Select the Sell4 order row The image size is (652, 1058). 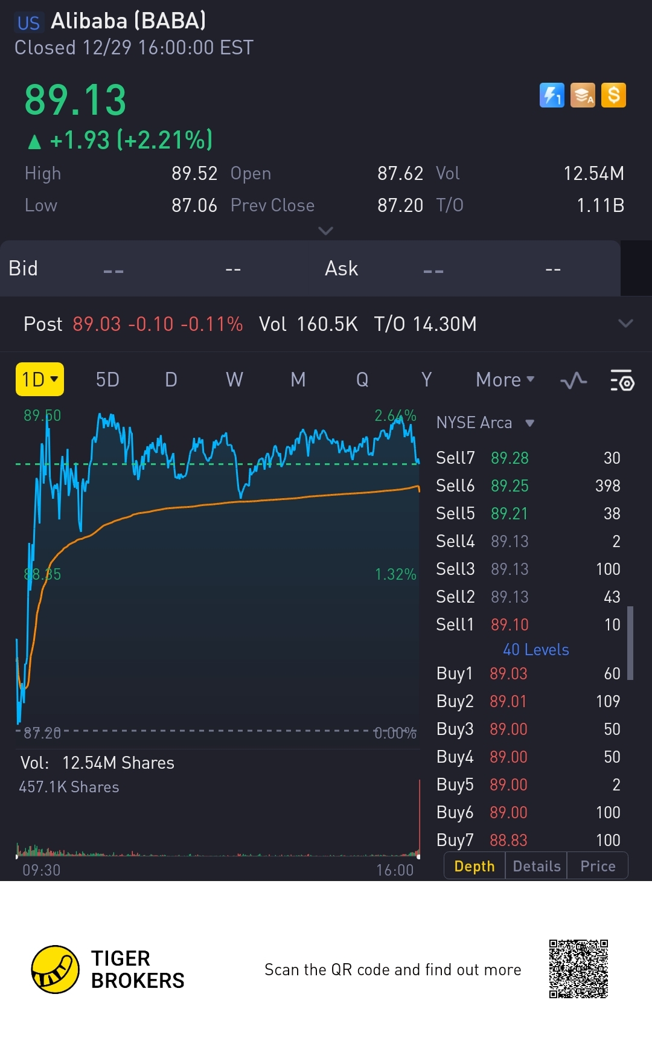[528, 541]
